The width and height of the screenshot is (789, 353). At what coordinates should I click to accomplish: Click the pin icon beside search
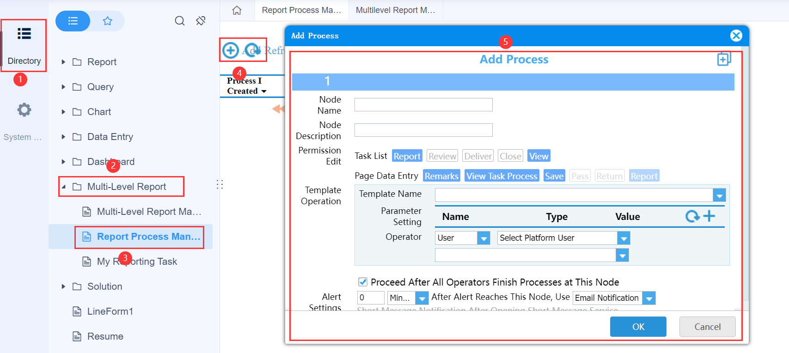201,21
